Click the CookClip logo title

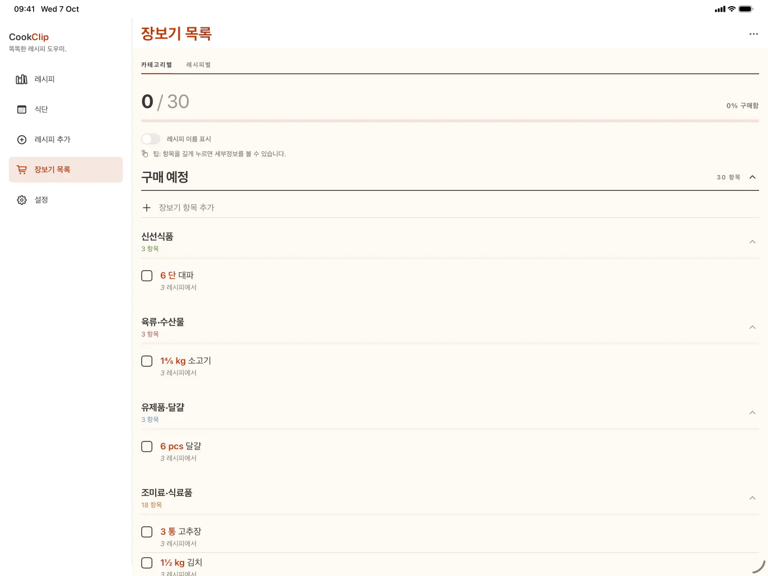click(29, 37)
